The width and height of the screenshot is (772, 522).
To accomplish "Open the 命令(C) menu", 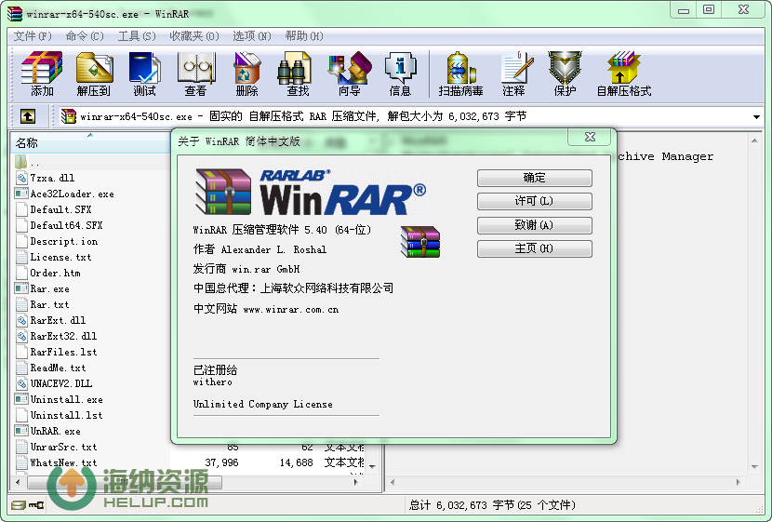I will (x=85, y=36).
